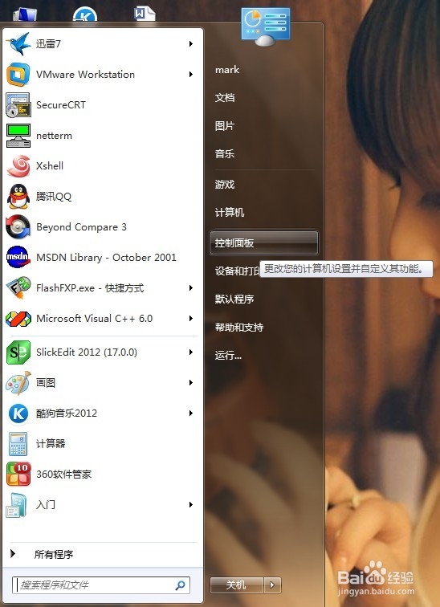Launch FlashFXP via its icon
Screen dimensions: 440x607
click(x=18, y=287)
